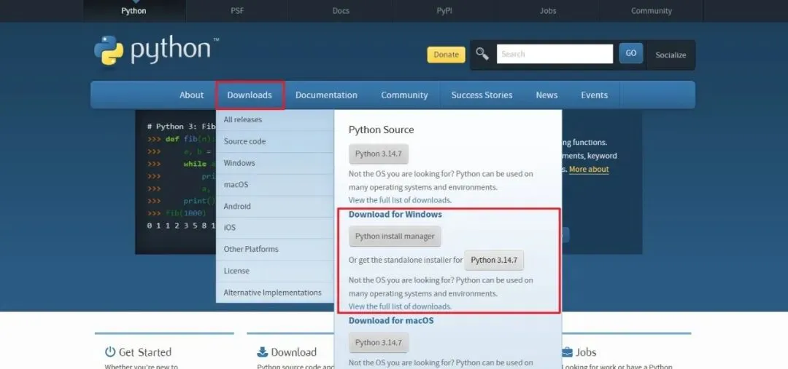Click the Jobs briefcase icon
This screenshot has width=788, height=369.
(567, 352)
